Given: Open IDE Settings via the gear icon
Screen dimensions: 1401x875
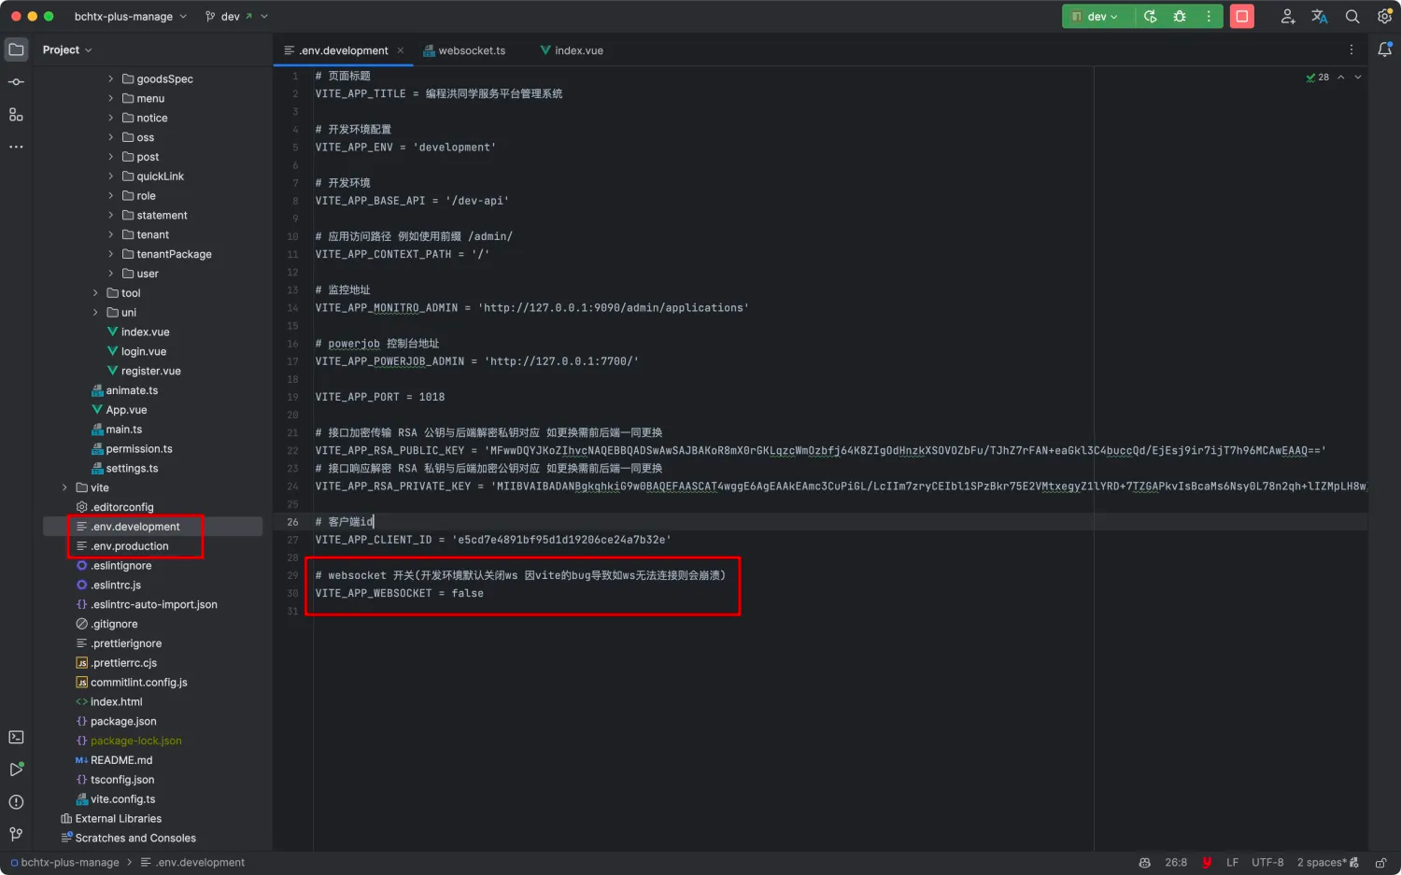Looking at the screenshot, I should 1384,16.
